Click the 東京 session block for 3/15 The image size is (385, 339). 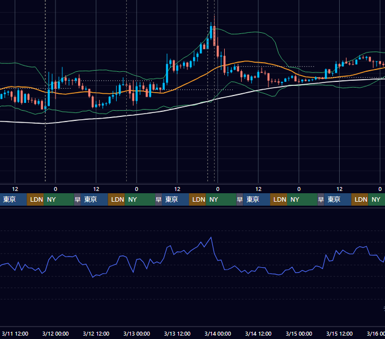(338, 199)
